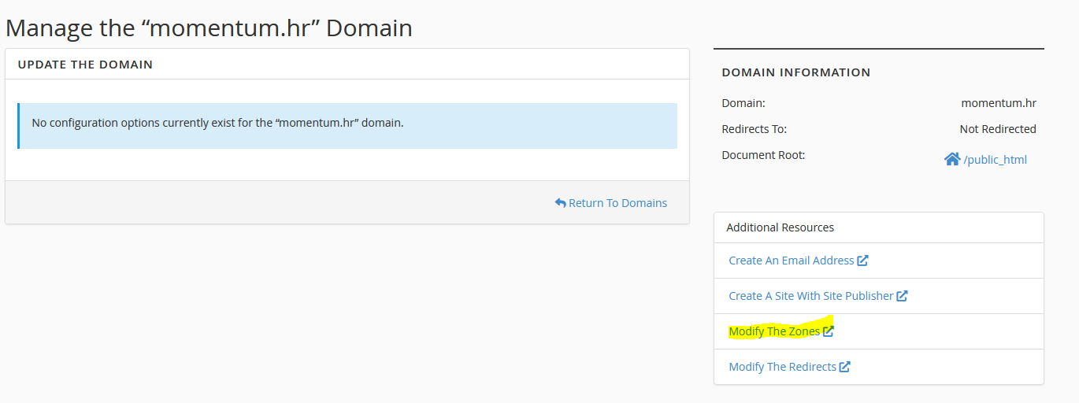Click the blue no-configuration-options info notice
1079x403 pixels.
(347, 125)
